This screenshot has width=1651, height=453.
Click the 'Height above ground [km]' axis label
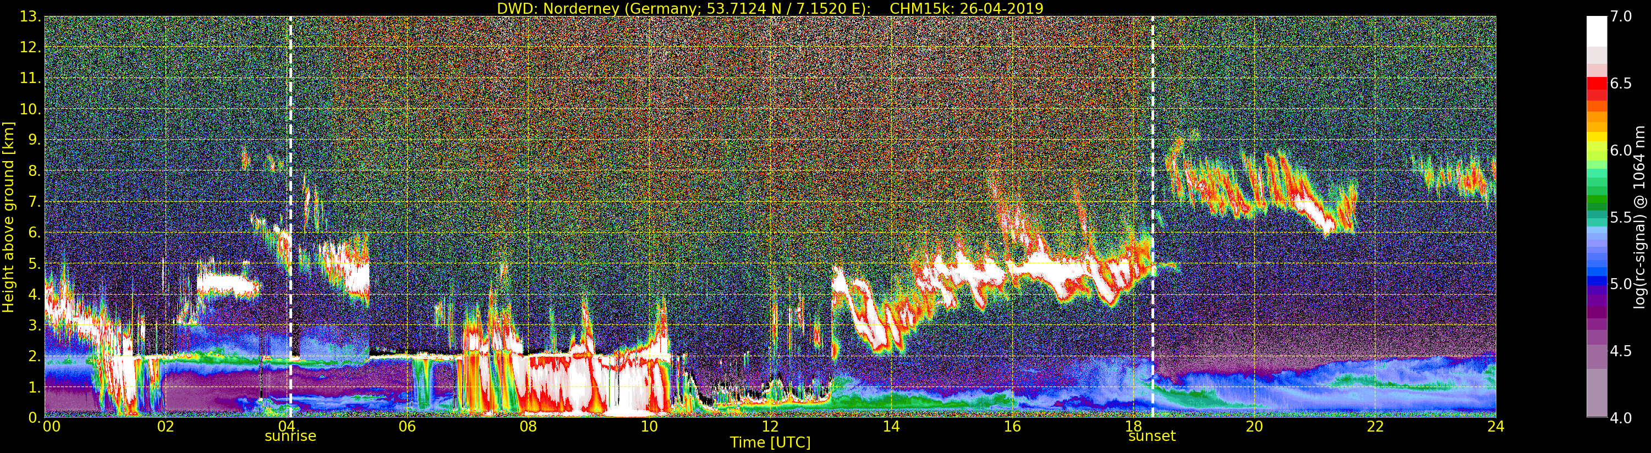(8, 217)
